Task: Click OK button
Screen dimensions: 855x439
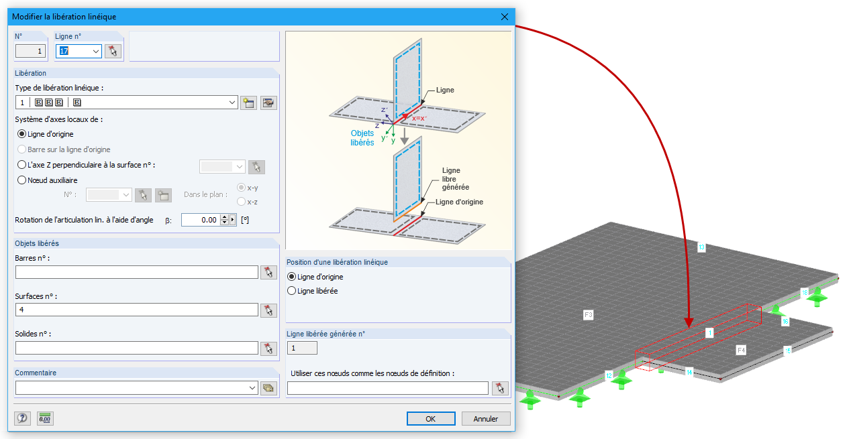Action: point(431,418)
